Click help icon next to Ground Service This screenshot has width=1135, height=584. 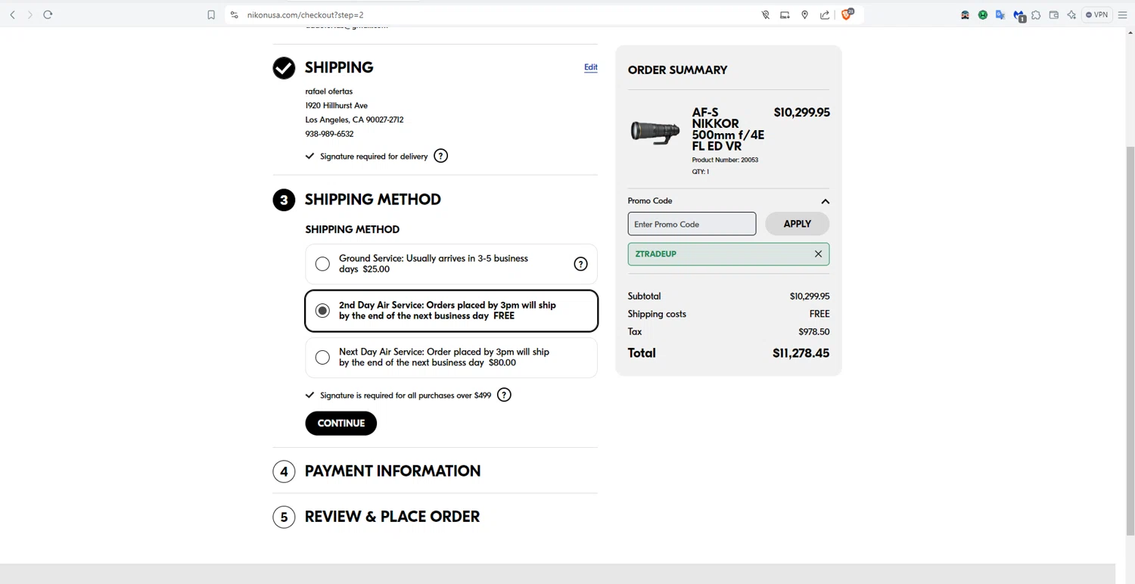pyautogui.click(x=580, y=263)
